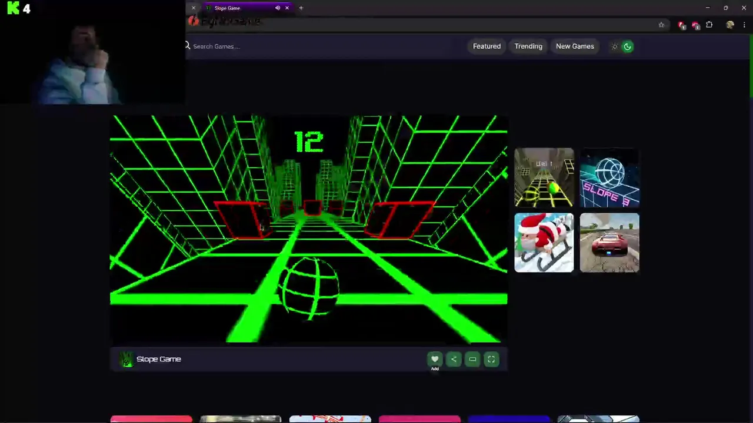Switch to light theme sun icon
Image resolution: width=753 pixels, height=423 pixels.
pyautogui.click(x=615, y=46)
